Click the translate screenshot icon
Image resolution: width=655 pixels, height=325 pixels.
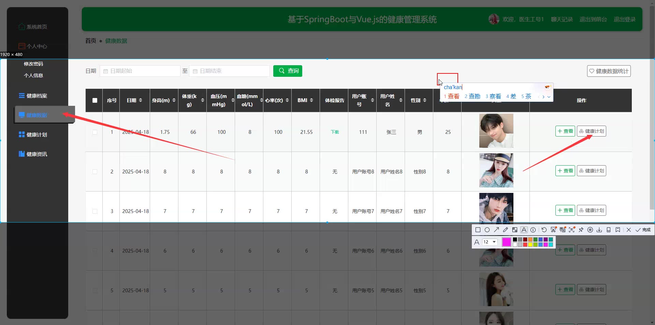pyautogui.click(x=563, y=230)
